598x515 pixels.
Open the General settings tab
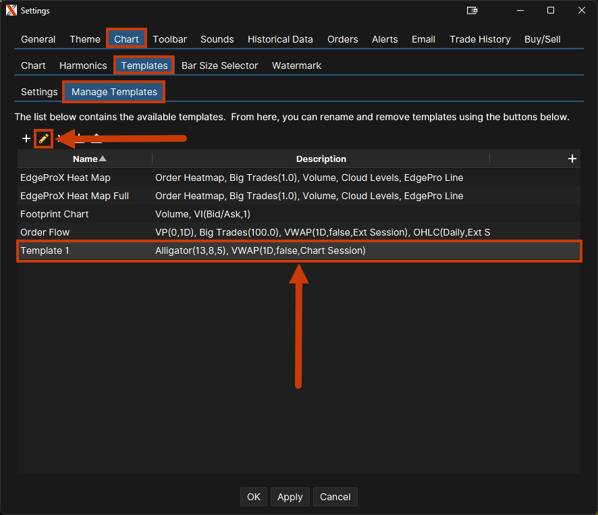(x=38, y=39)
